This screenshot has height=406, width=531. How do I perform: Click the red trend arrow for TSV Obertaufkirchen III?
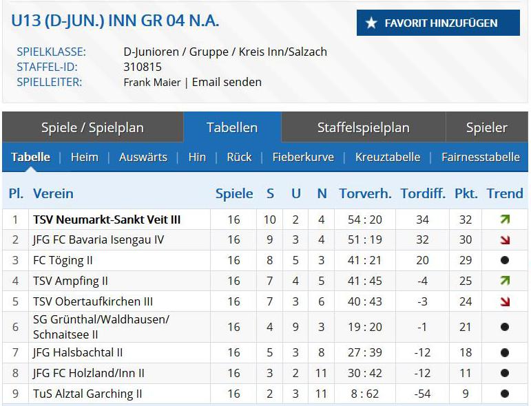coord(505,301)
